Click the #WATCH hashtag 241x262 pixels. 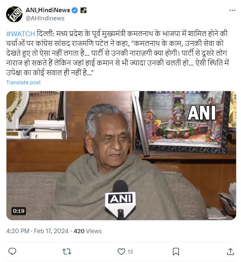point(21,34)
